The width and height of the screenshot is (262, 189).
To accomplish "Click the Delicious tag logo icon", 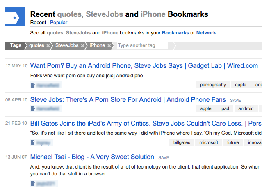I will tap(16, 16).
